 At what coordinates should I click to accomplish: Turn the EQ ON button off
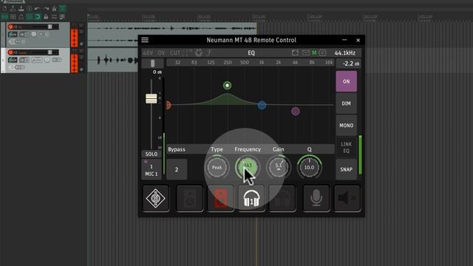pos(347,81)
